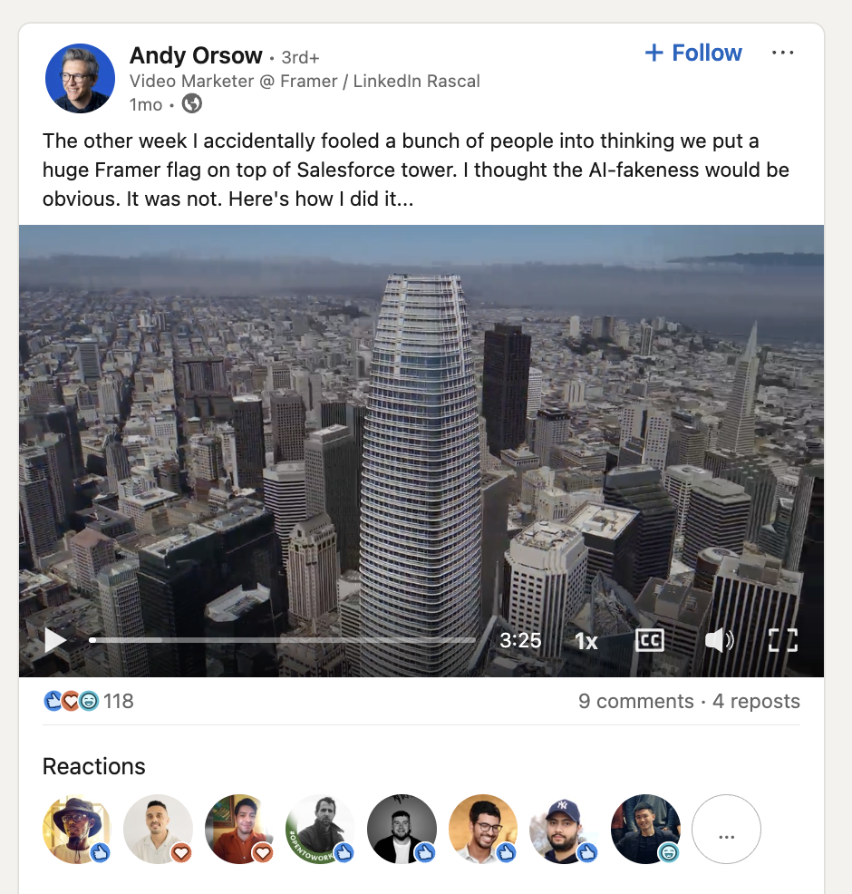The height and width of the screenshot is (894, 852).
Task: Click the black-and-white reactor avatar
Action: (402, 830)
